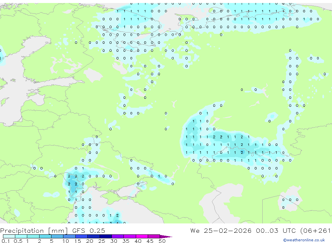Screen dimensions: 332x243
Task: Click the weatheronline.co.uk copyright link
Action: coord(304,240)
